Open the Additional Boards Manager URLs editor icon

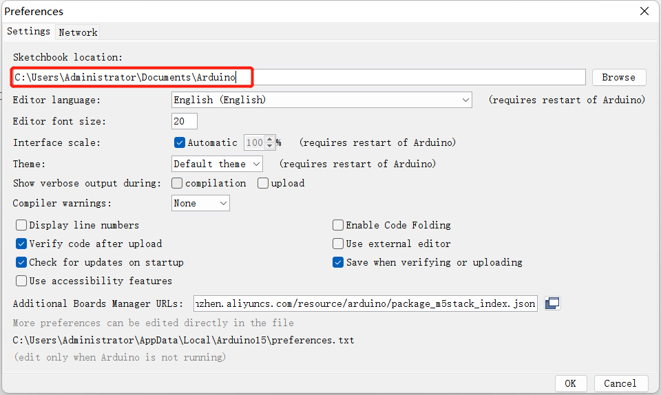[x=552, y=303]
